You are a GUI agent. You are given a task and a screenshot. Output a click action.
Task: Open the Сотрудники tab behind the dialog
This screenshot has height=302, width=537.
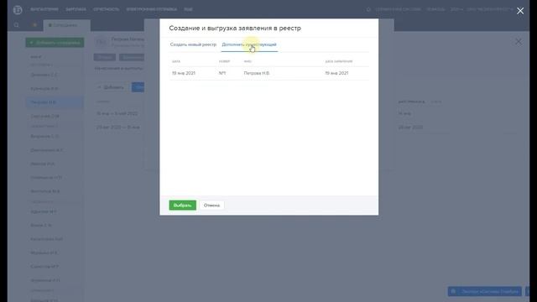pos(67,25)
